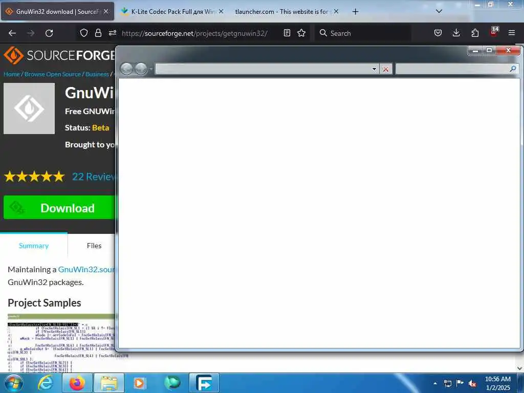Open the Firefox downloads panel
The image size is (524, 393).
click(x=456, y=33)
